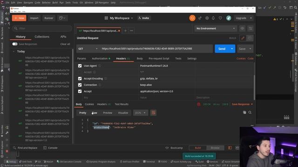
Task: Open the manage environments sliders icon
Action: [251, 28]
